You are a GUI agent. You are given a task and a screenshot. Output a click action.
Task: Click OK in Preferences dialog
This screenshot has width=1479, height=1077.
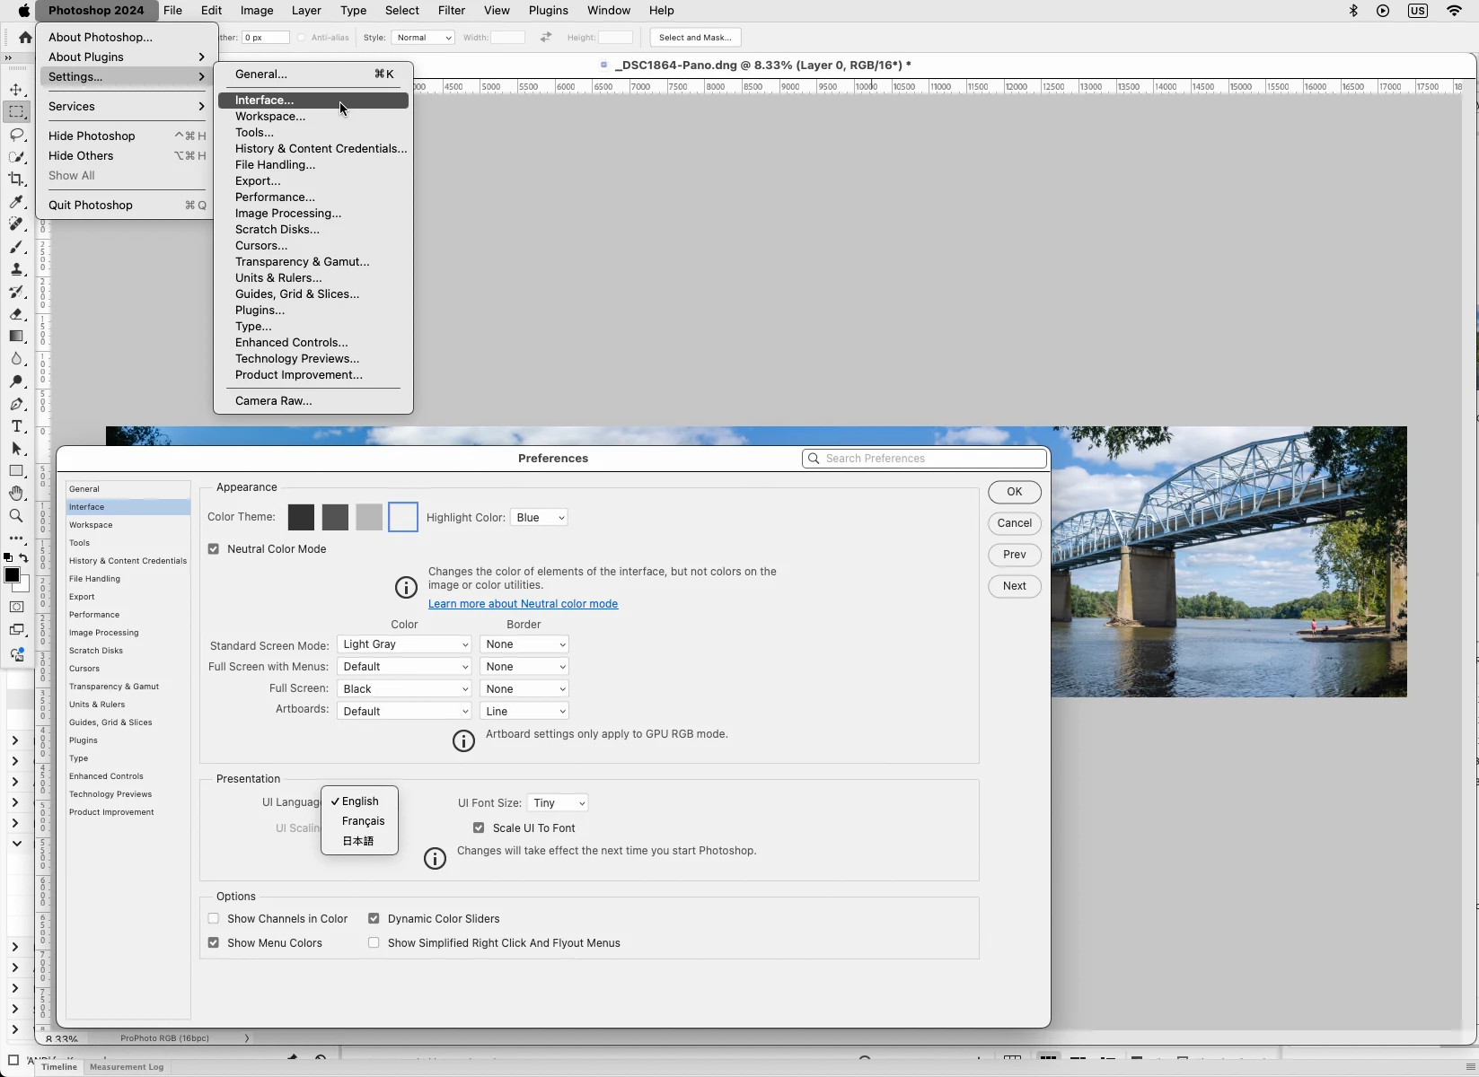(1015, 492)
